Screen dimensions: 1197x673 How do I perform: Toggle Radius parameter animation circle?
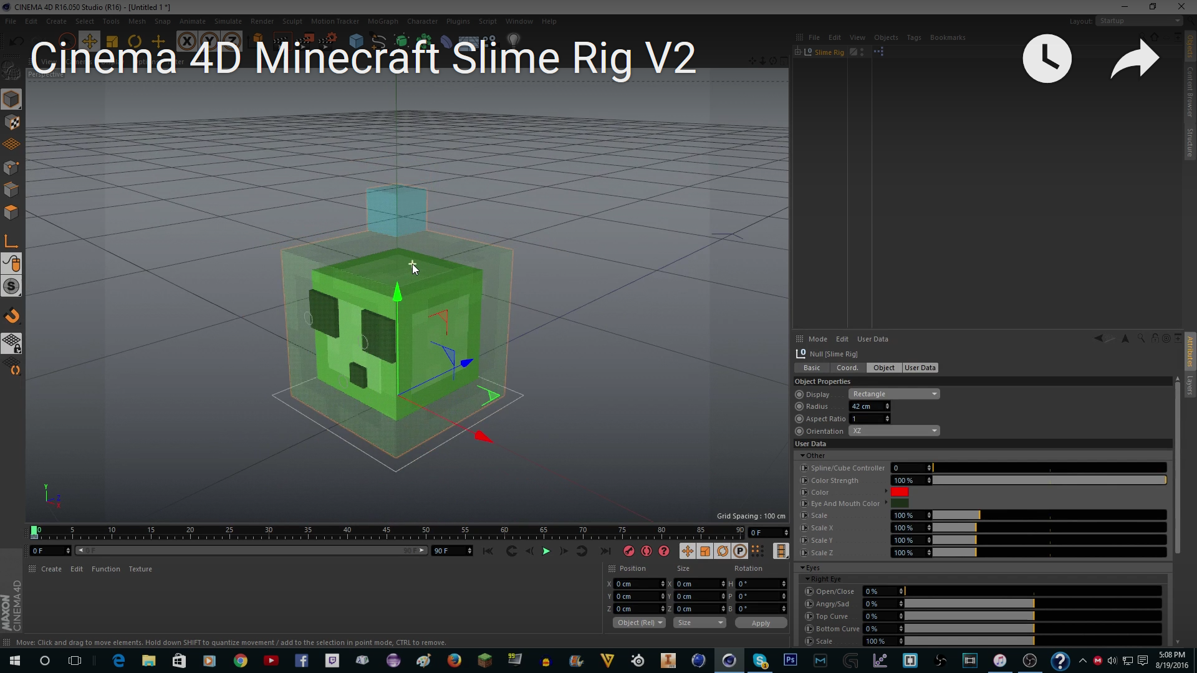point(799,406)
